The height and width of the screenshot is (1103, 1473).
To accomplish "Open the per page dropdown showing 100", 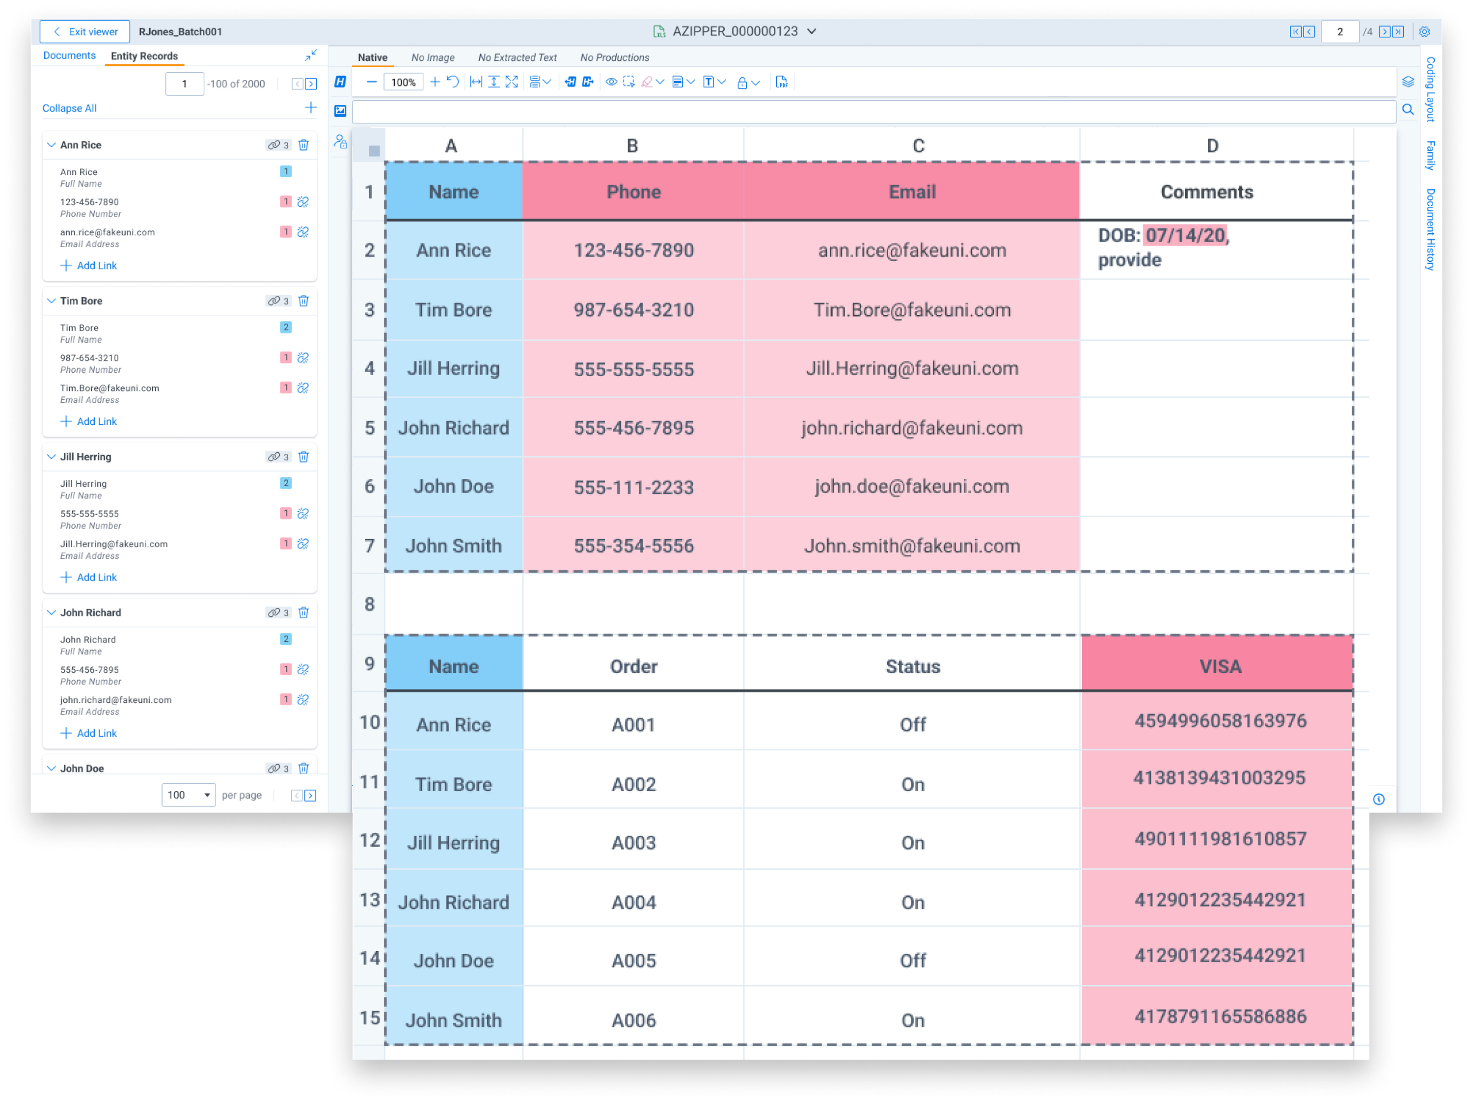I will [189, 795].
